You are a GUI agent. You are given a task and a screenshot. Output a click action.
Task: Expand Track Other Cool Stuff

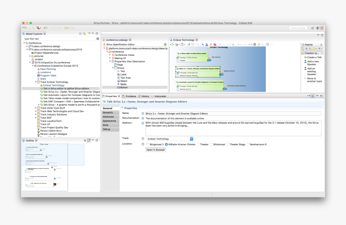36,108
